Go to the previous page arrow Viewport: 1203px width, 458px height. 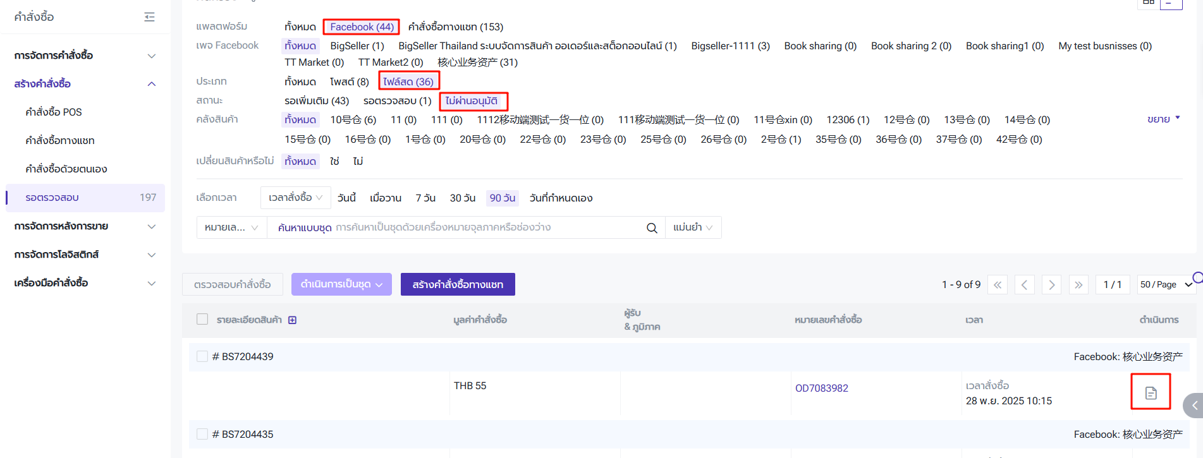click(1024, 285)
